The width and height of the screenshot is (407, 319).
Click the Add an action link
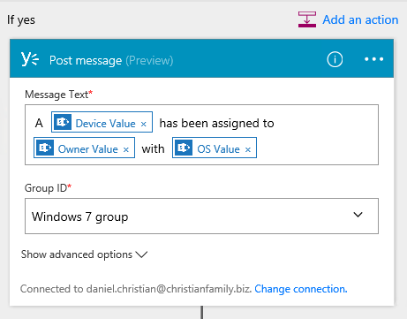pos(360,20)
